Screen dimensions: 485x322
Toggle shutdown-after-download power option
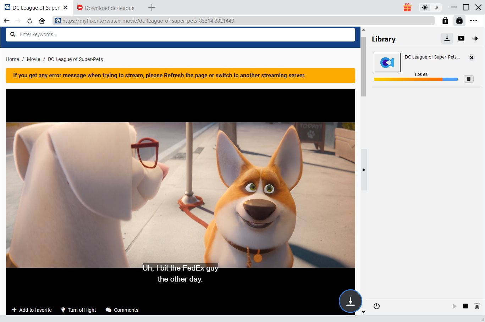[x=376, y=306]
